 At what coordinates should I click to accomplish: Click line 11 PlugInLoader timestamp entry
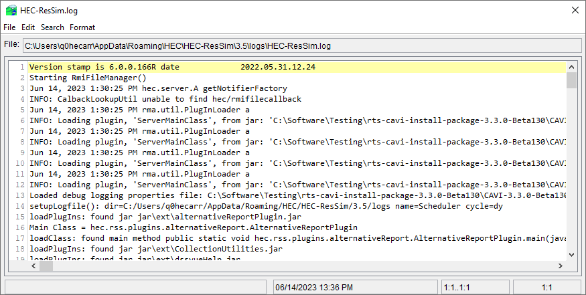(139, 174)
